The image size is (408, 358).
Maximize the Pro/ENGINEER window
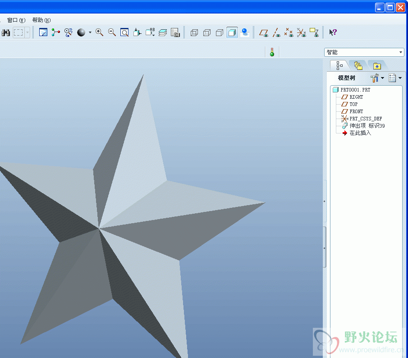tap(390, 8)
